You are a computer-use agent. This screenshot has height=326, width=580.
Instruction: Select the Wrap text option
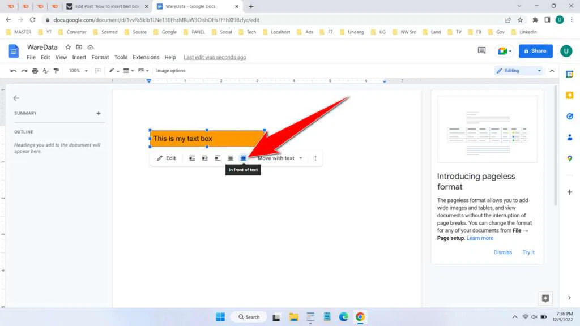click(204, 158)
